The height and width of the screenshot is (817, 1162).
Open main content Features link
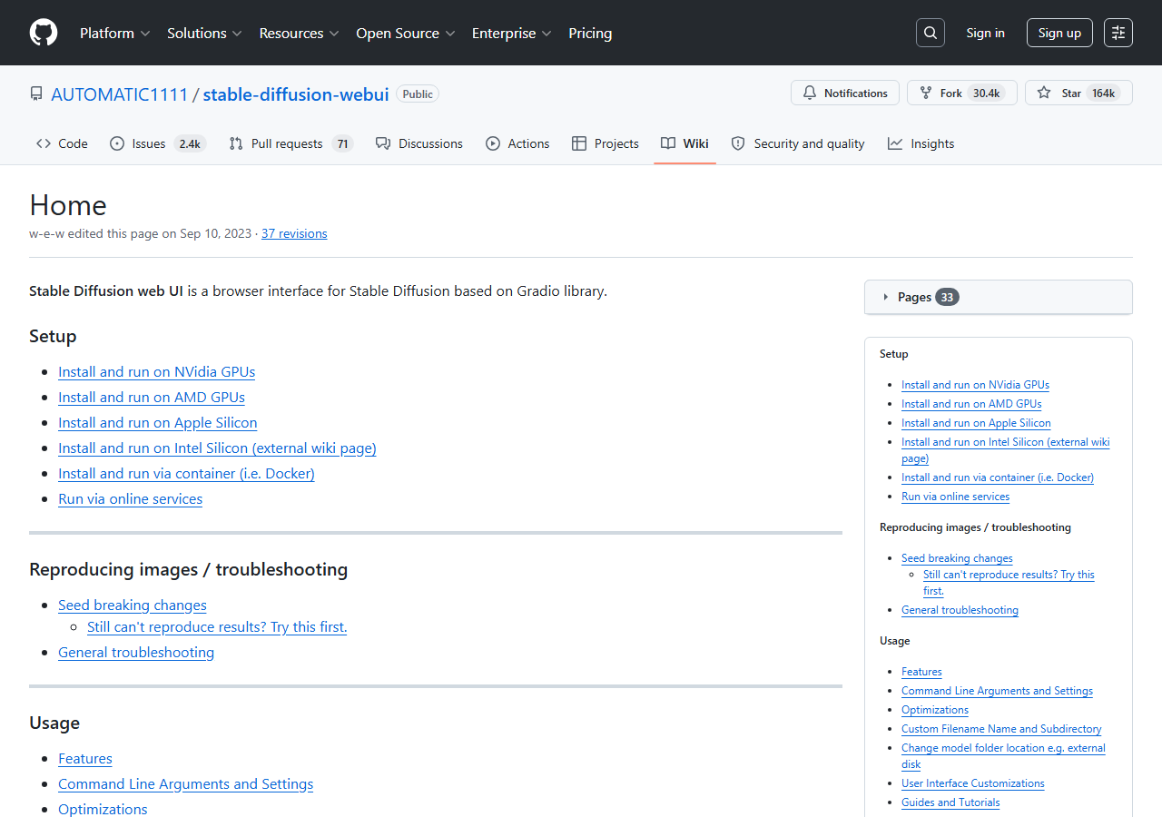(x=85, y=759)
